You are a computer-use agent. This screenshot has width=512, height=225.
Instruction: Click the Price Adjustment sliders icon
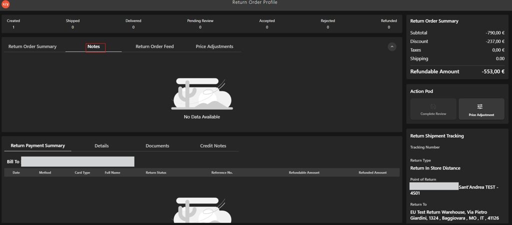(x=479, y=106)
